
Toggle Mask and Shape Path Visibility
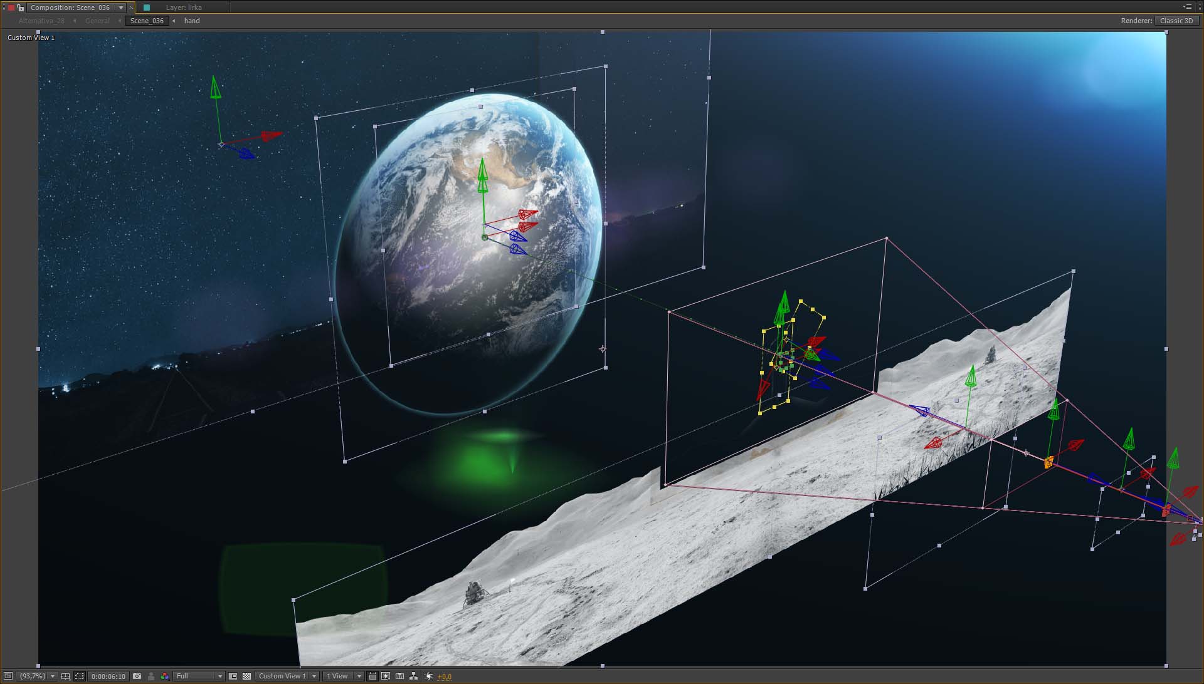pyautogui.click(x=79, y=676)
